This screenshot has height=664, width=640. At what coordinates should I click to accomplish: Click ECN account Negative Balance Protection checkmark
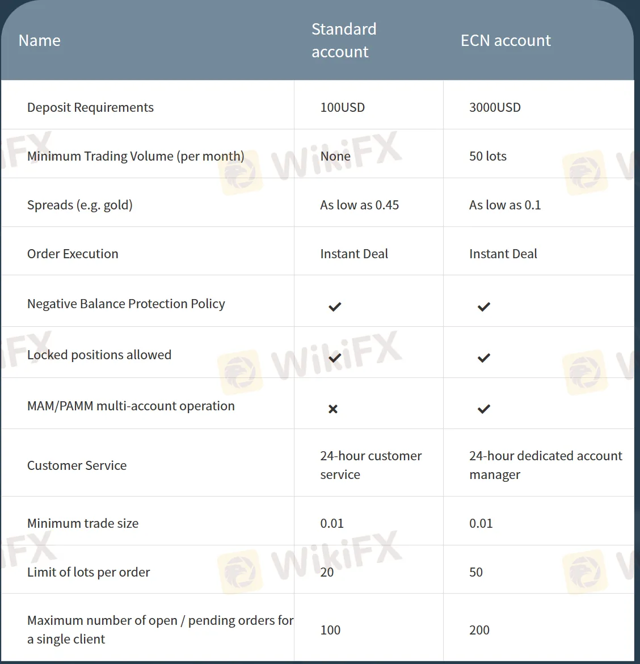pos(483,306)
